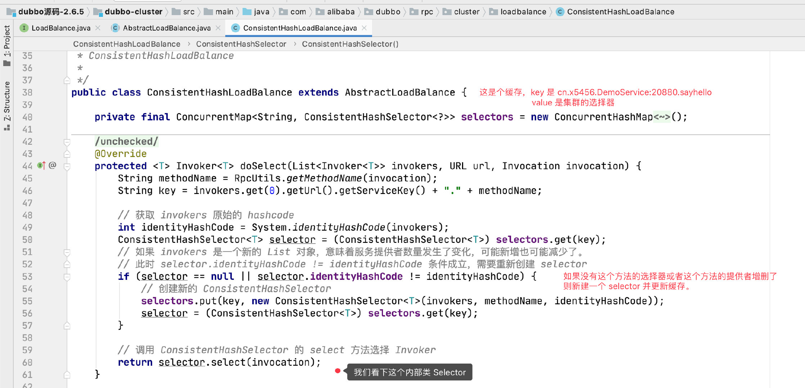Select the dubbo-cluster module breadcrumb

coord(128,12)
